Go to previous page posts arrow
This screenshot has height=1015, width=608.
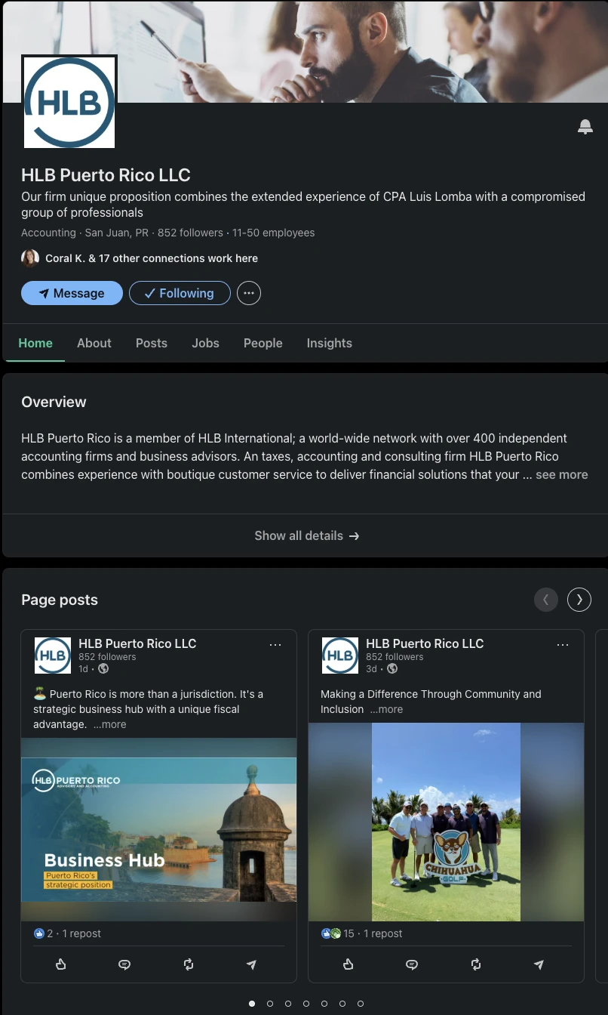pos(546,600)
